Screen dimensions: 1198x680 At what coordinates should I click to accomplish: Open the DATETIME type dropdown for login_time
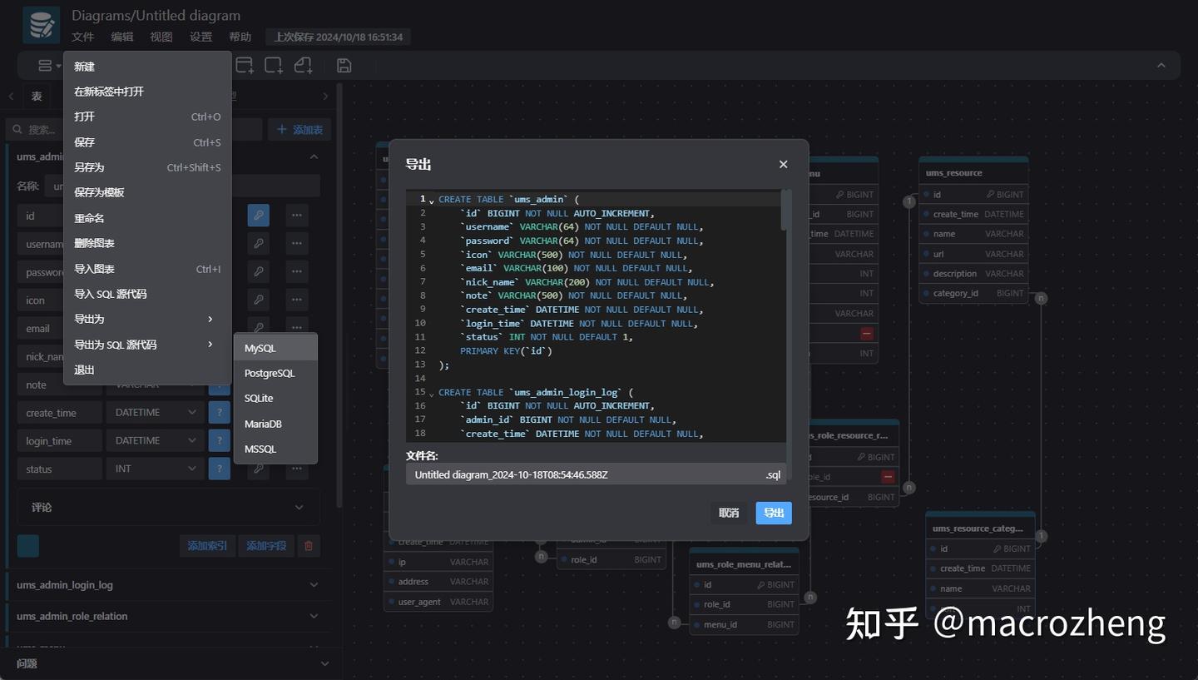pos(156,440)
